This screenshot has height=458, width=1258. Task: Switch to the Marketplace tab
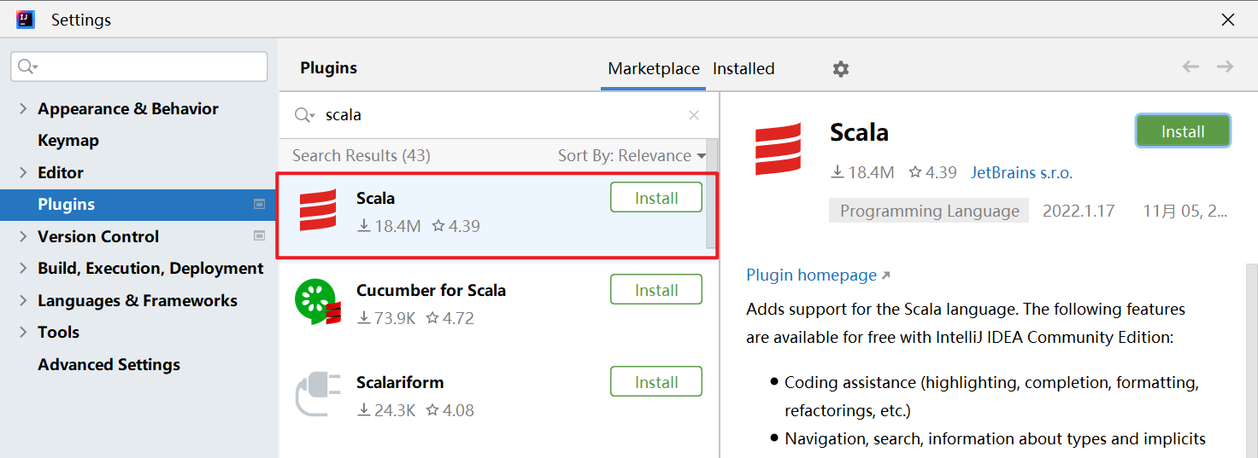654,69
